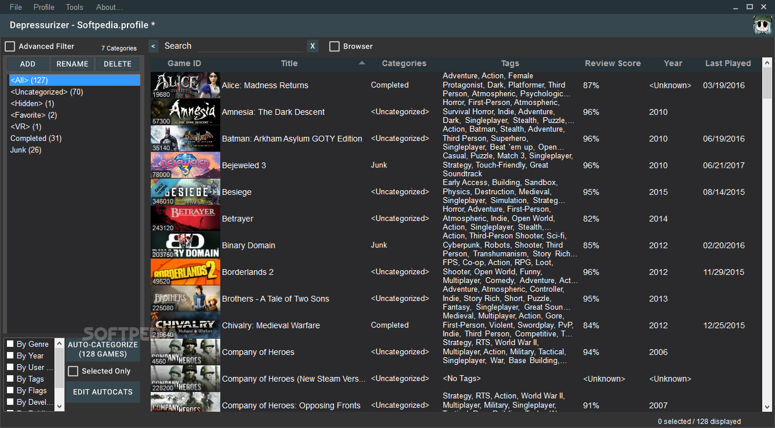Select the <Favorite> (2) category
This screenshot has height=428, width=775.
(74, 115)
